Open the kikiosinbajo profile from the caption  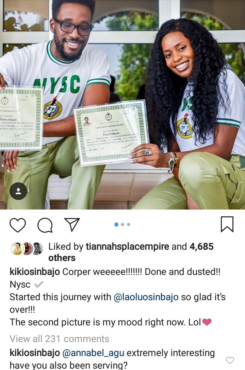click(x=35, y=272)
